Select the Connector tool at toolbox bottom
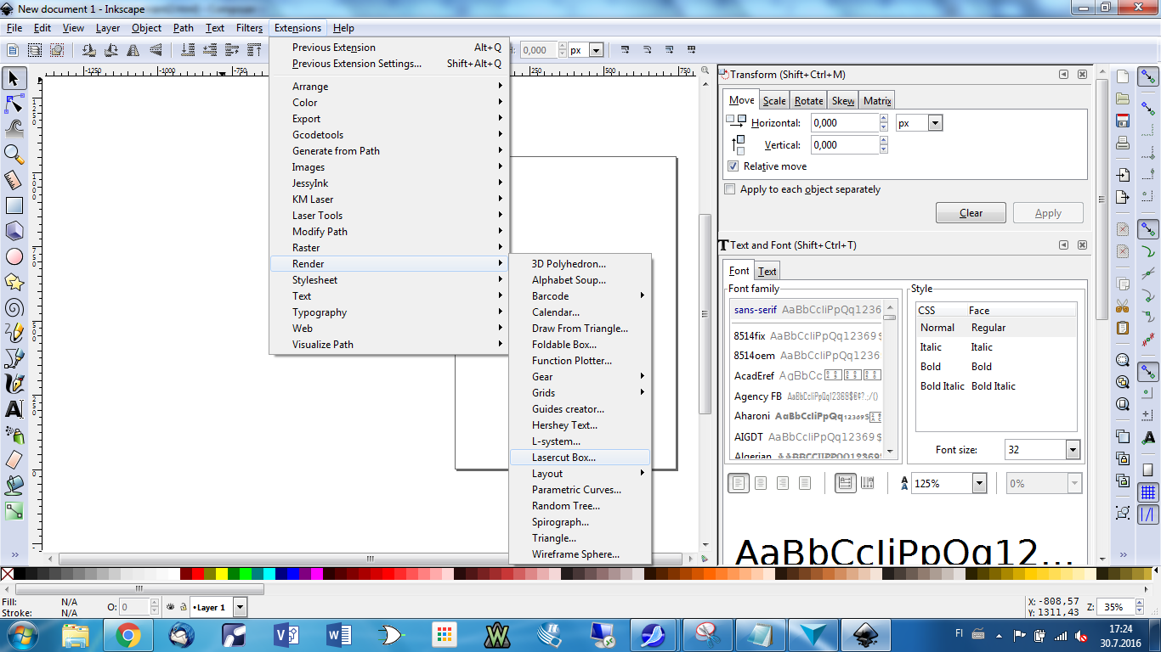Screen dimensions: 1161x652 [x=14, y=511]
